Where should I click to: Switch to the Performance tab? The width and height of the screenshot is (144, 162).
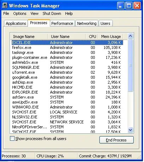point(62,23)
